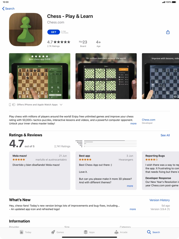179x239 pixels.
Task: Open Version History
Action: point(160,200)
